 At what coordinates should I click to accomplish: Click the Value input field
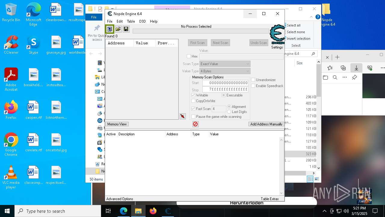point(242,56)
